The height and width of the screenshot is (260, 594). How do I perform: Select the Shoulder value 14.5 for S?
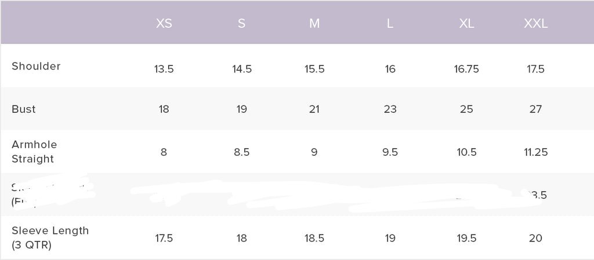coord(241,69)
